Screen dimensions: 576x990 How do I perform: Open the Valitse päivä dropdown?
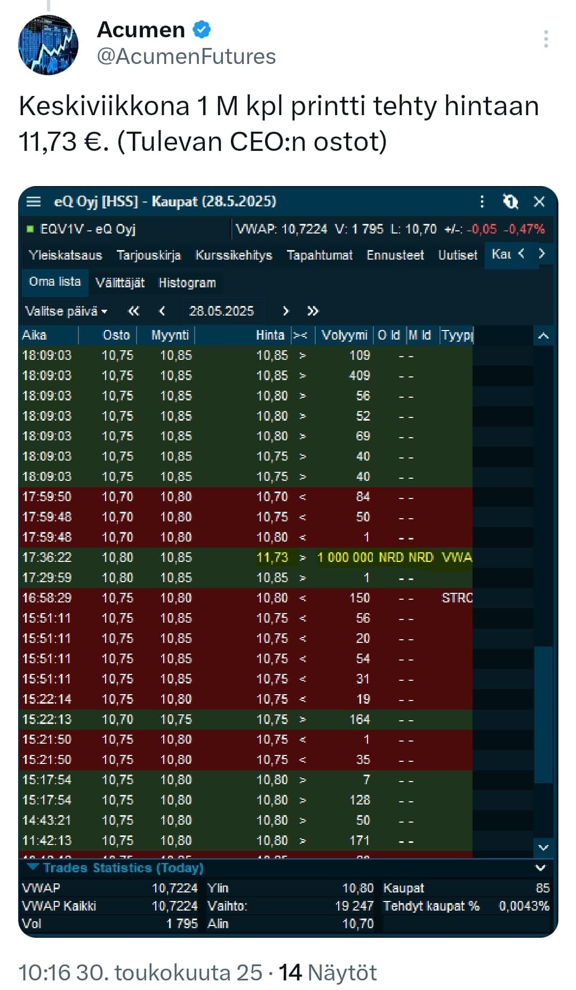click(x=66, y=311)
